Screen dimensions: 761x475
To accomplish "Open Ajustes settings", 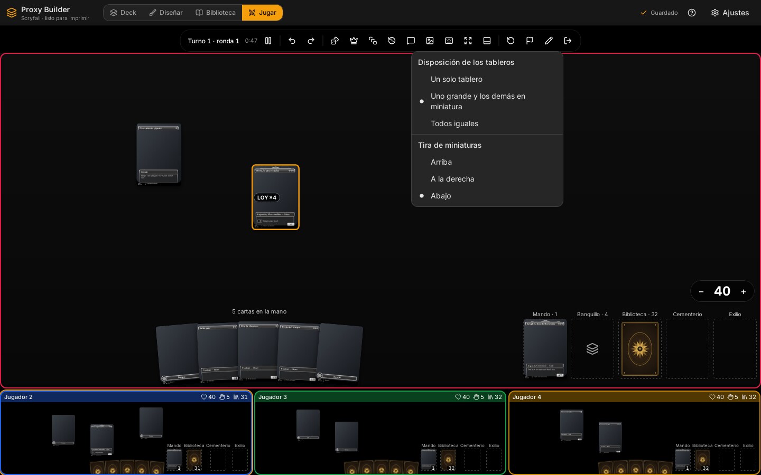I will click(x=730, y=13).
